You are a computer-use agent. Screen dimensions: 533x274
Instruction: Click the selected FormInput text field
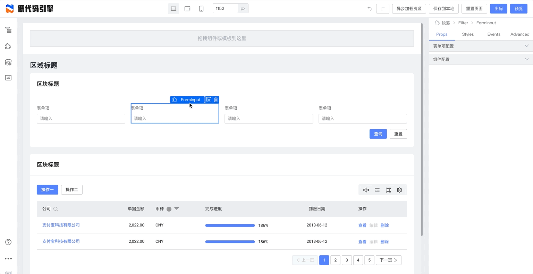tap(175, 119)
